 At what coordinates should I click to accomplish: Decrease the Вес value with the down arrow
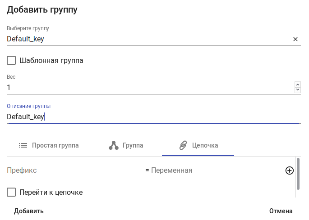[297, 90]
